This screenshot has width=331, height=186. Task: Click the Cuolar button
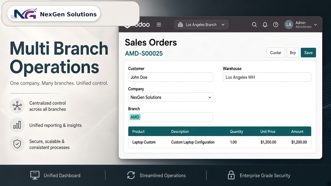pyautogui.click(x=276, y=52)
